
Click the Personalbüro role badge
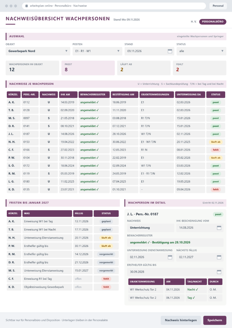coord(213,22)
